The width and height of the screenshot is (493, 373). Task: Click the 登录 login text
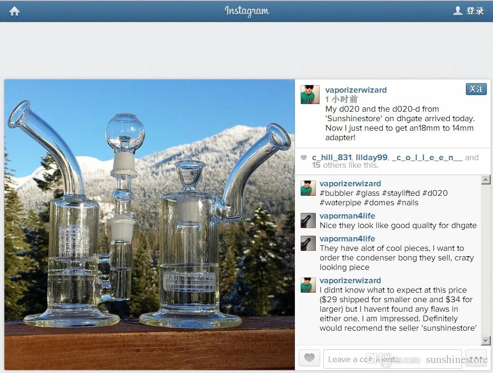(475, 11)
